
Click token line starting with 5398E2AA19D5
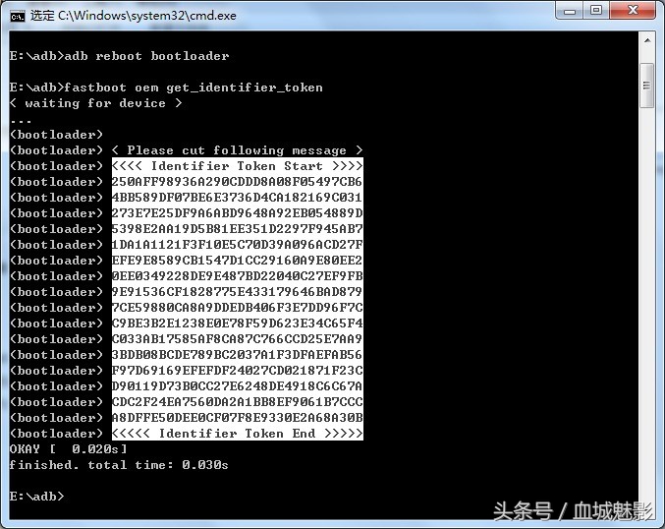coord(238,229)
